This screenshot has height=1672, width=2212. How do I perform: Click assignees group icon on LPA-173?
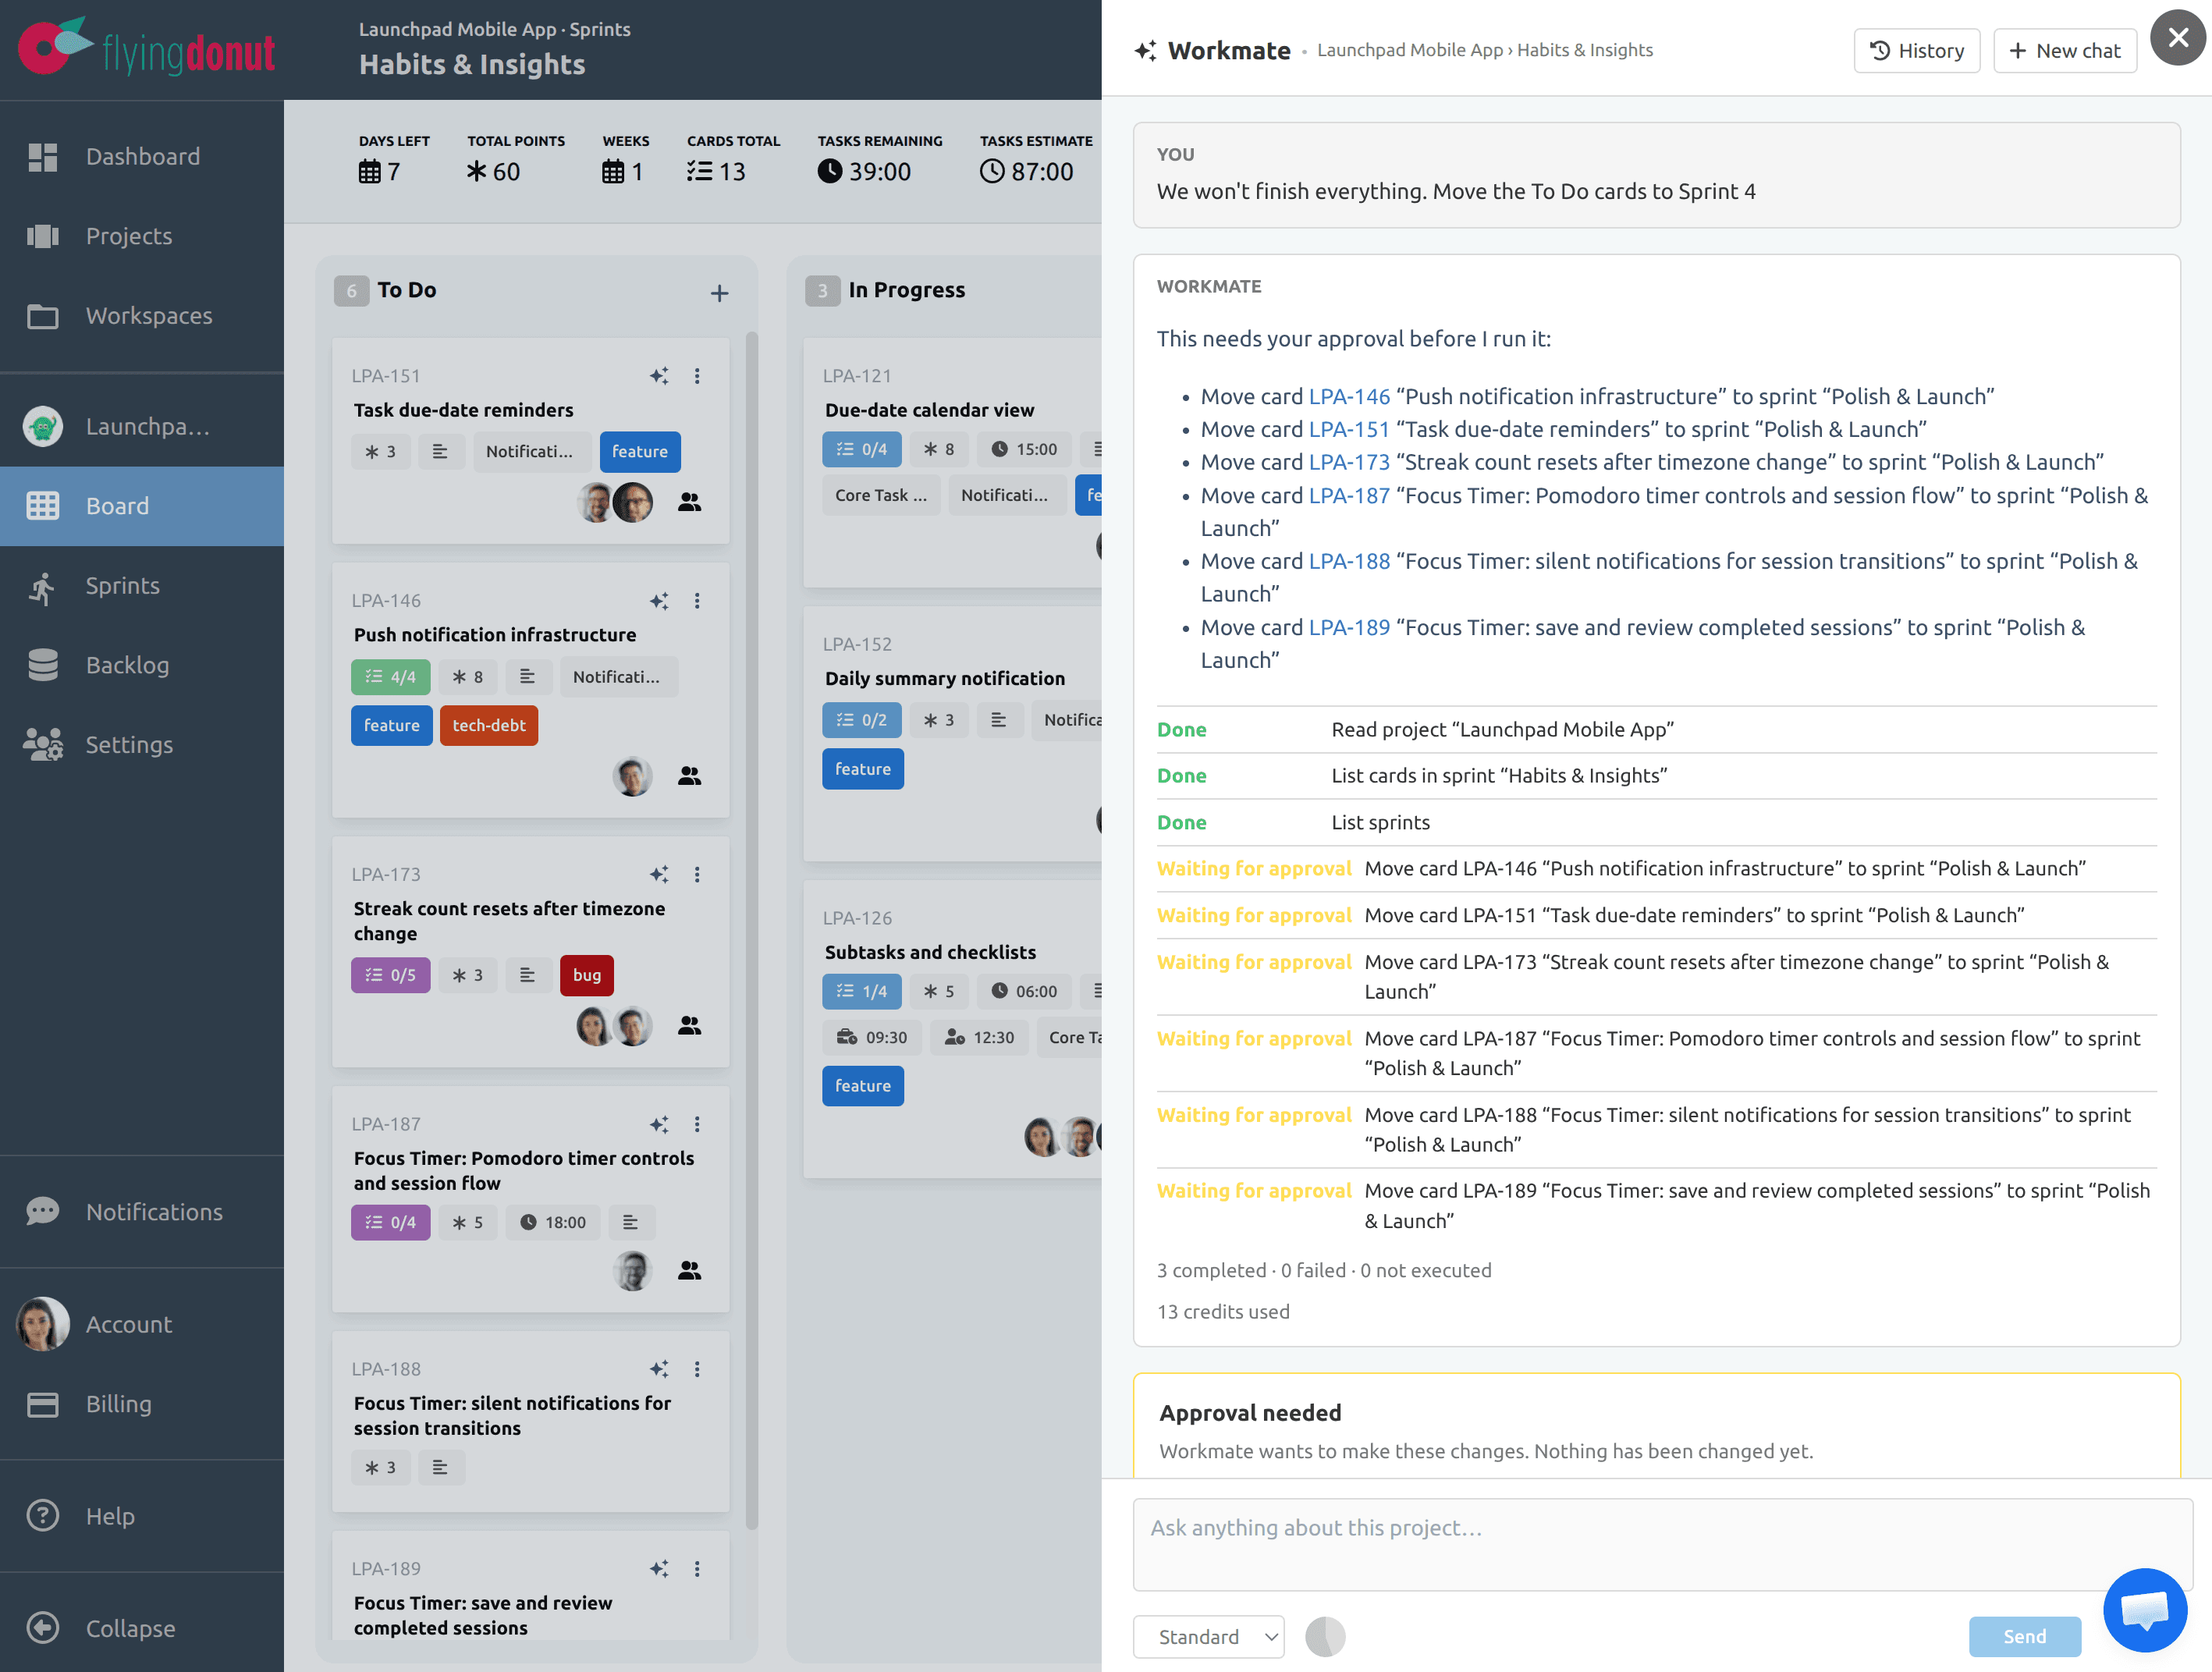[x=689, y=1026]
